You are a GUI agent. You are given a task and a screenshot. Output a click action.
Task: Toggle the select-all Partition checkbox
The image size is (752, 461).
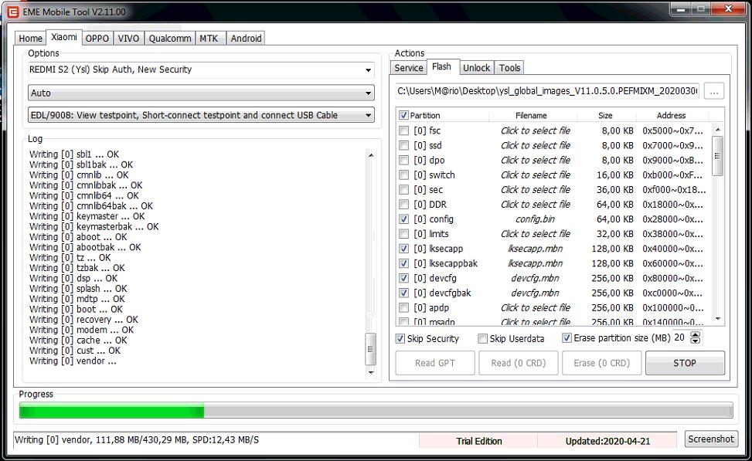(x=403, y=115)
